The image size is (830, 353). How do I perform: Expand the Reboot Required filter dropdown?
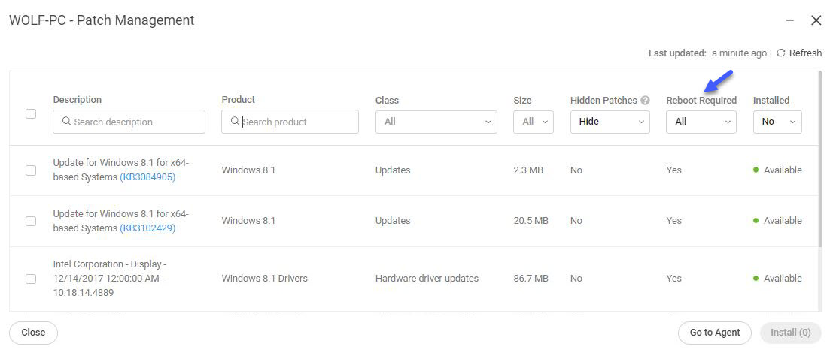(x=701, y=122)
